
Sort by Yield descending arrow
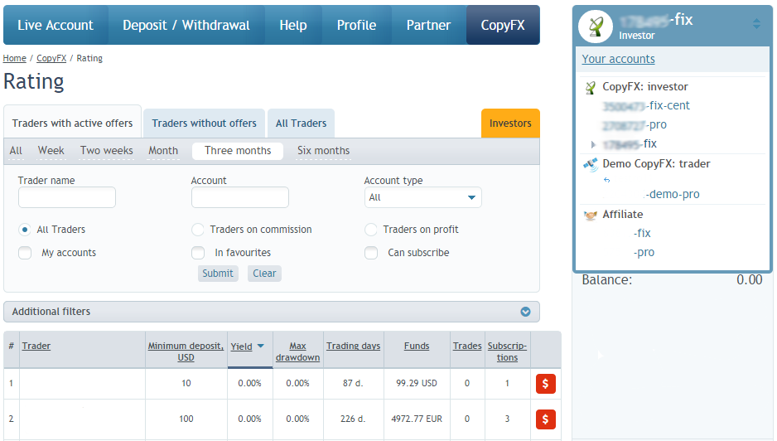click(x=261, y=346)
